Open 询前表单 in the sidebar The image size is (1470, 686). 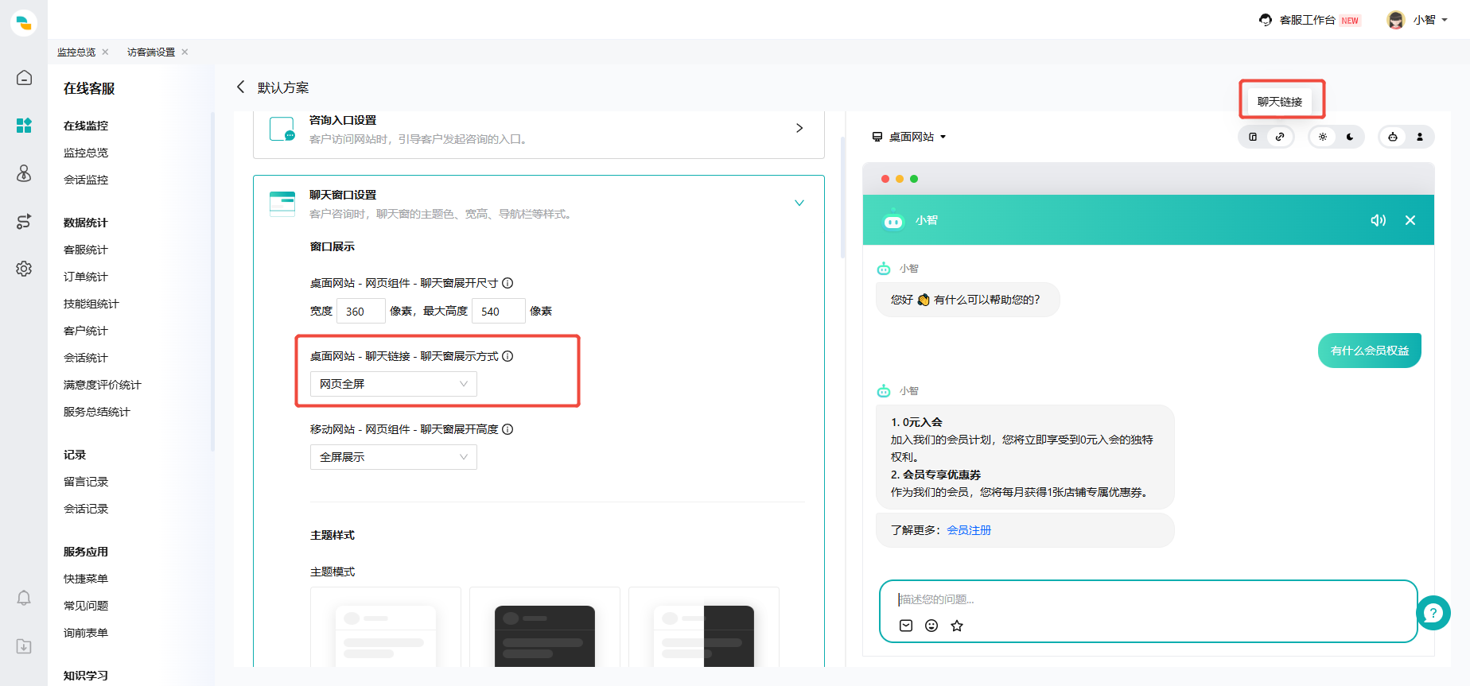[x=86, y=633]
